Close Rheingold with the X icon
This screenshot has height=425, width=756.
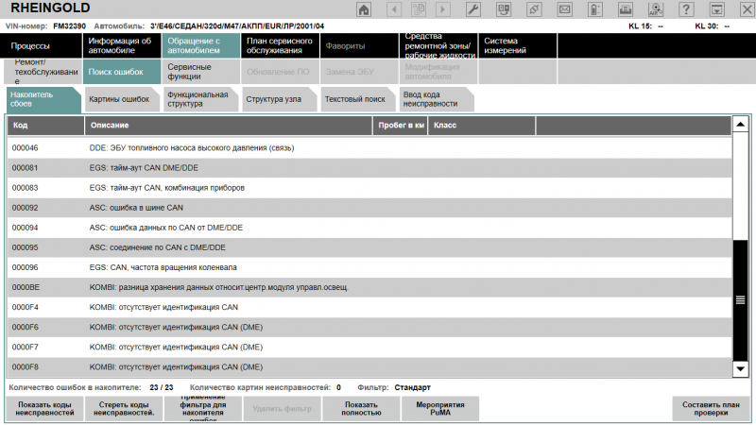point(747,9)
